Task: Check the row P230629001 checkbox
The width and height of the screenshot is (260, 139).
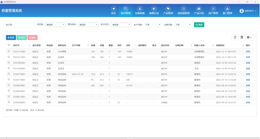Action: click(9, 85)
